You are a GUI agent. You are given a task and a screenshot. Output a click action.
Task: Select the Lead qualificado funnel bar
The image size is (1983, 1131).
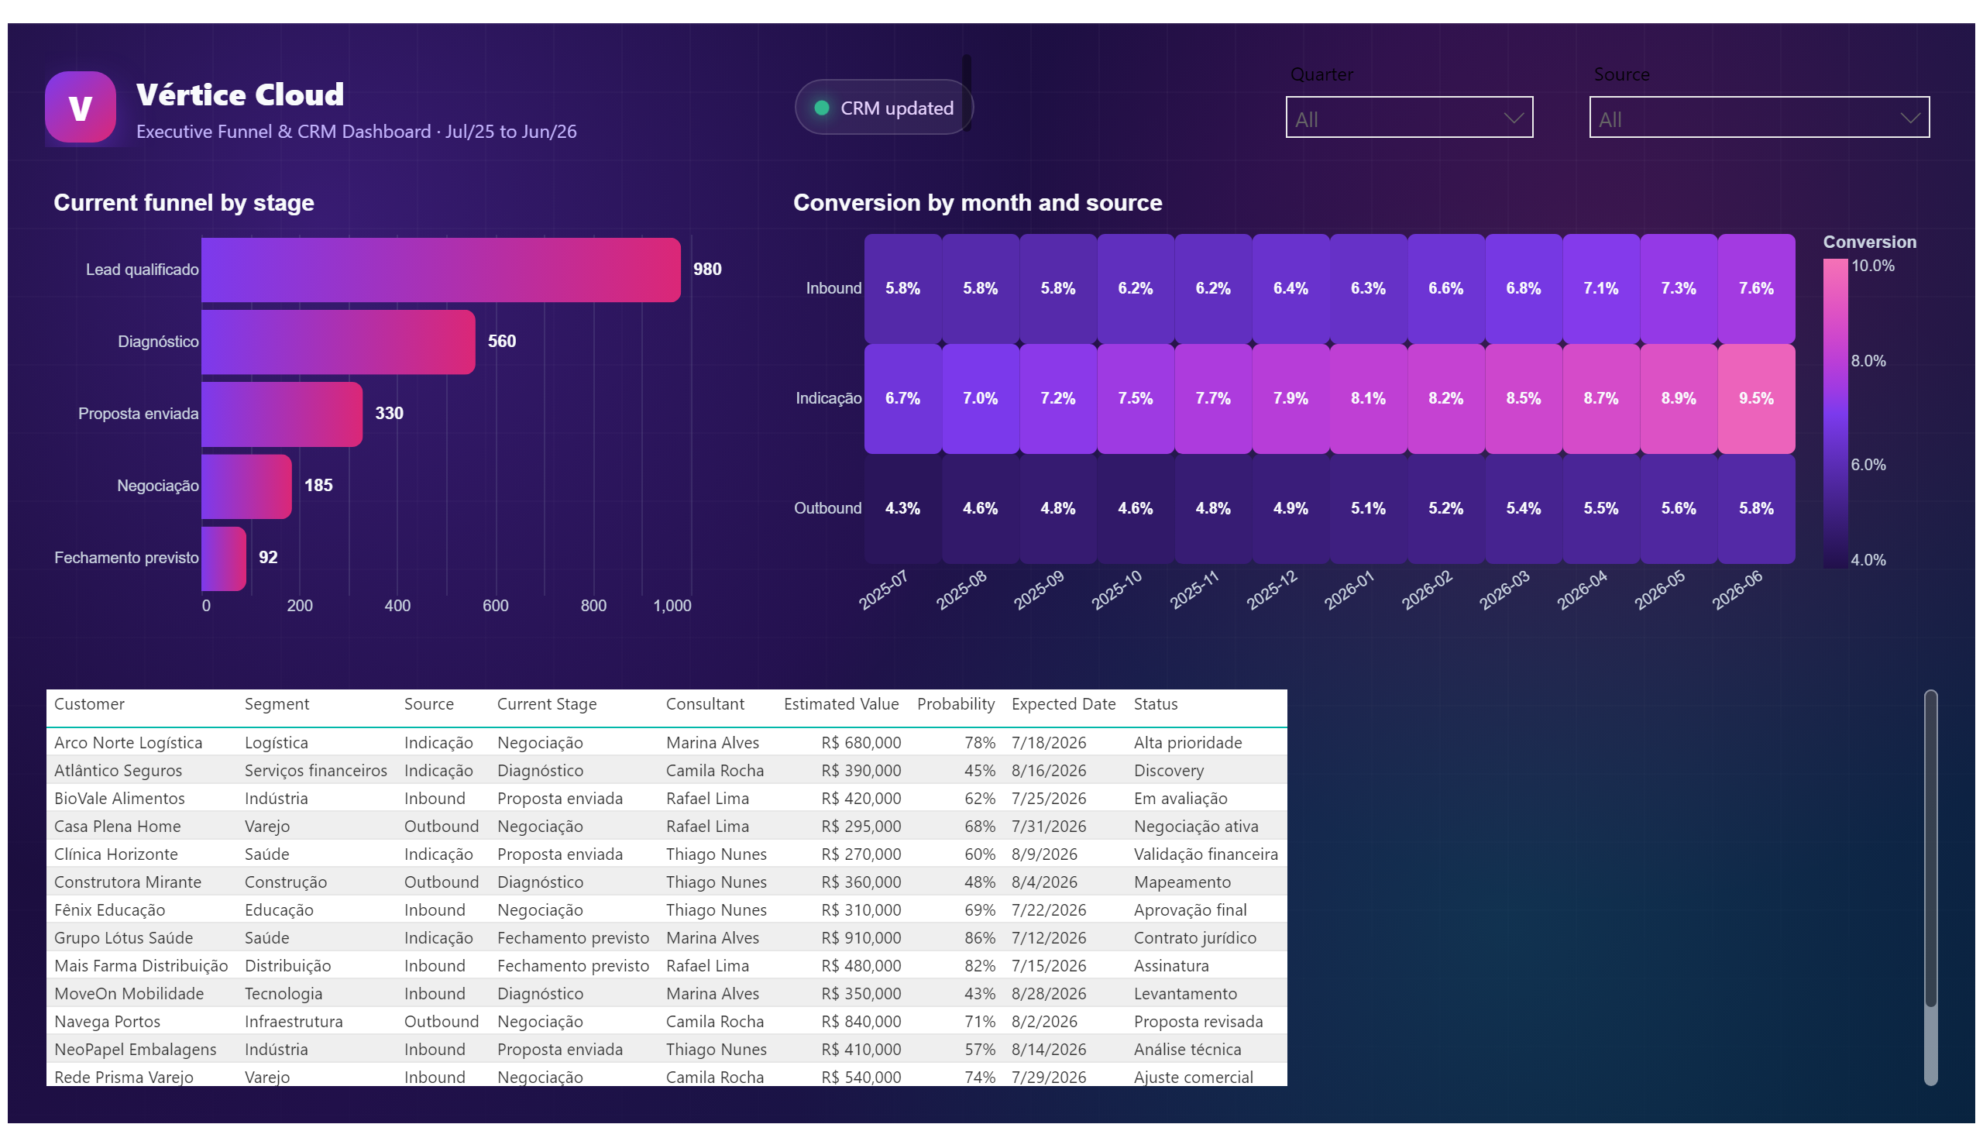[441, 270]
